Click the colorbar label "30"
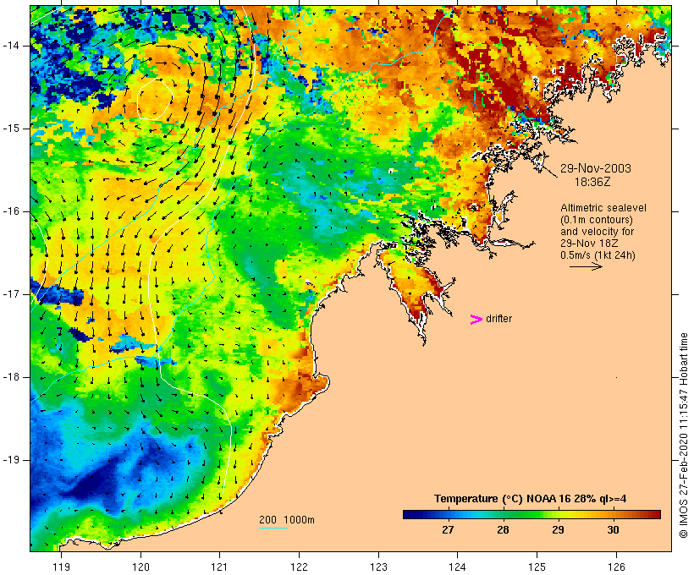This screenshot has height=575, width=694. point(613,529)
